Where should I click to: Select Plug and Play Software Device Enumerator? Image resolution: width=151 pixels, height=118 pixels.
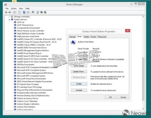pyautogui.click(x=35, y=90)
